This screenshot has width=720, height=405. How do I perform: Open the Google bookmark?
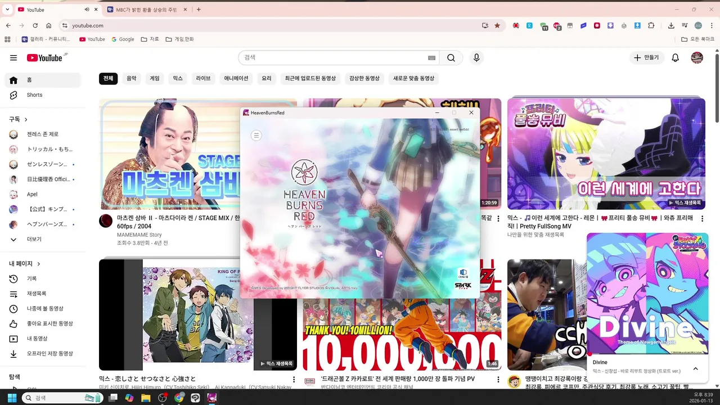(123, 39)
